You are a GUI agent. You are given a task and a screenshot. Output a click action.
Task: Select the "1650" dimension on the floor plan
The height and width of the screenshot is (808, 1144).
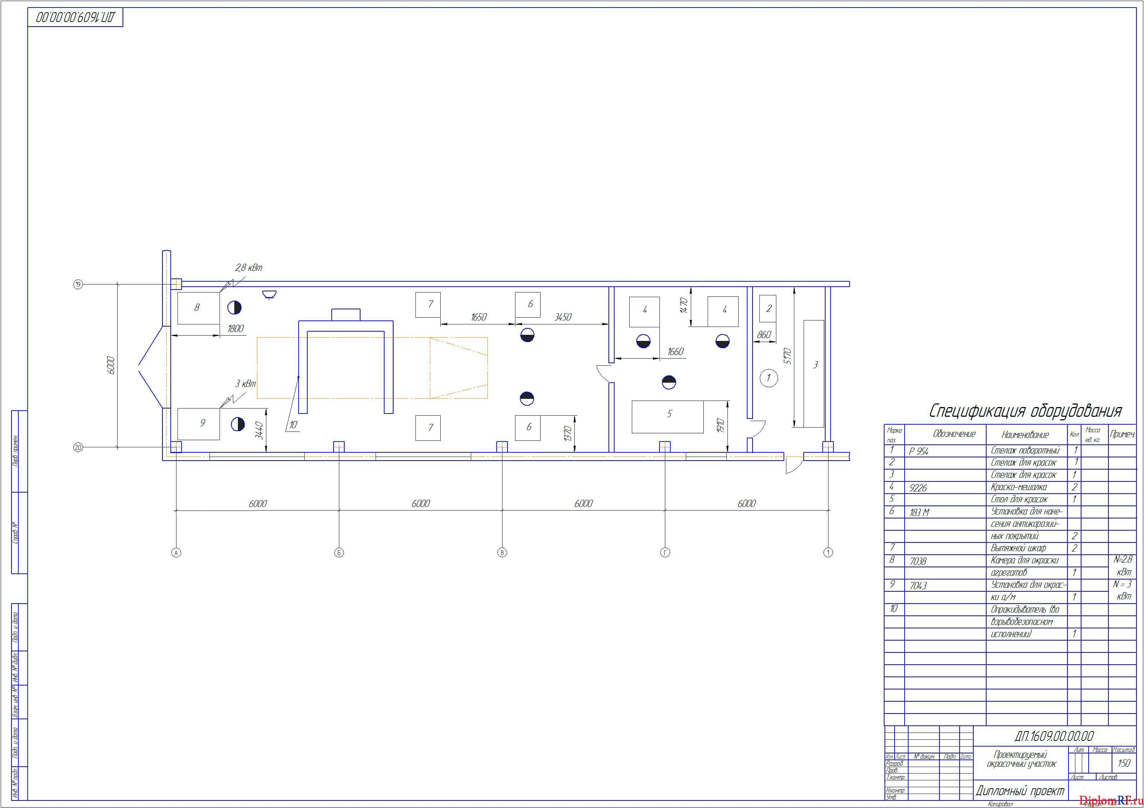[478, 317]
